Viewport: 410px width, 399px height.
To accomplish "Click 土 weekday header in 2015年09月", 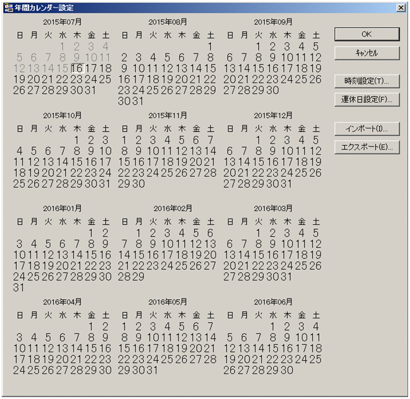I will (x=316, y=35).
